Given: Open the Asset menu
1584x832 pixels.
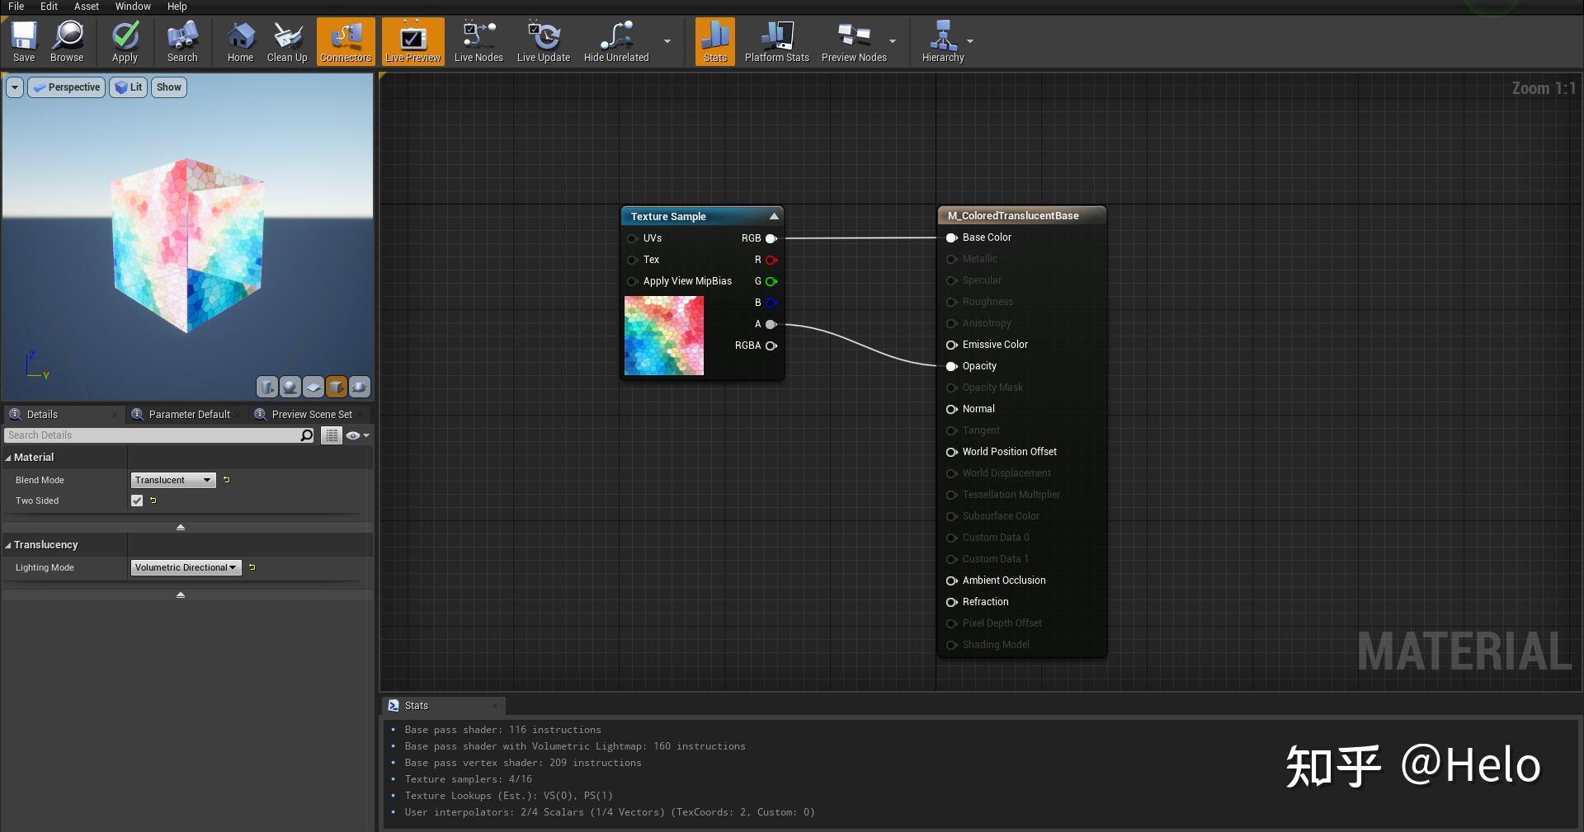Looking at the screenshot, I should pos(86,7).
